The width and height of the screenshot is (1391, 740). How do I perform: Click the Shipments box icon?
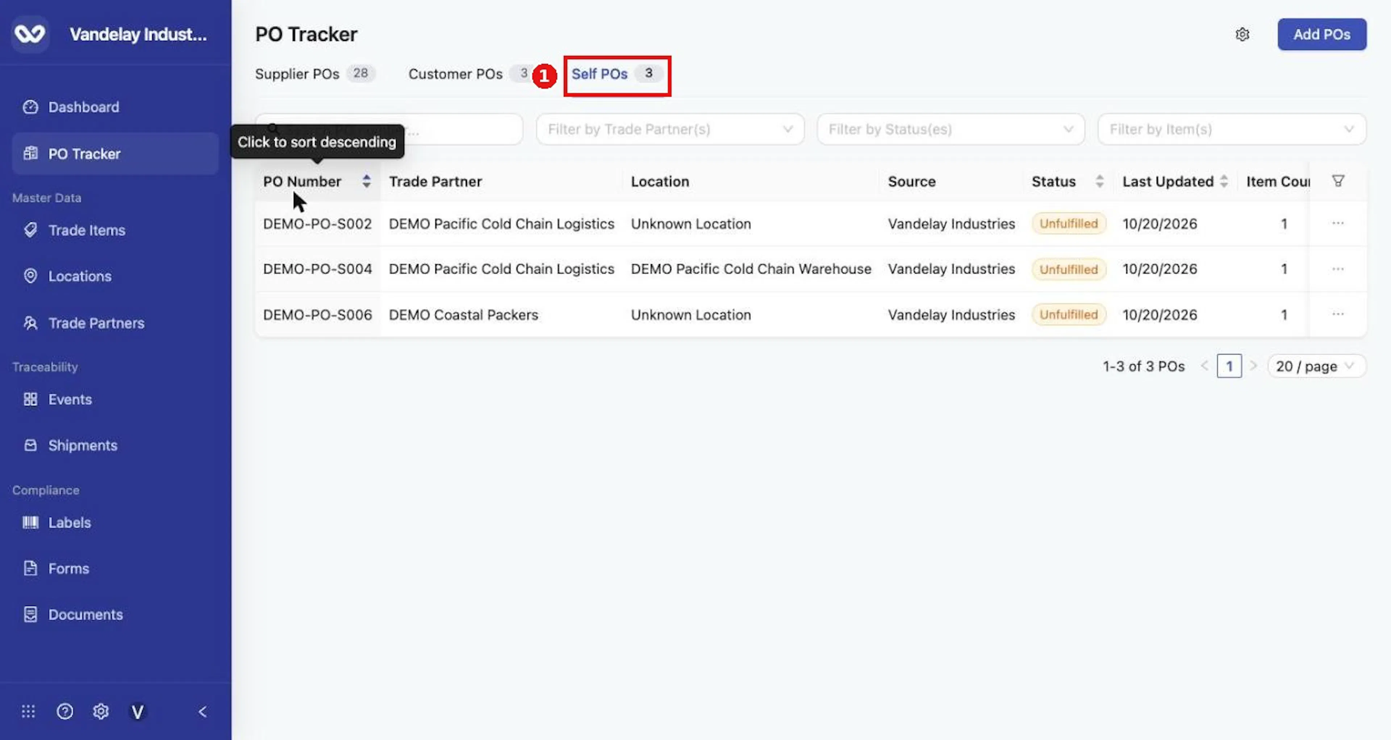(x=30, y=445)
